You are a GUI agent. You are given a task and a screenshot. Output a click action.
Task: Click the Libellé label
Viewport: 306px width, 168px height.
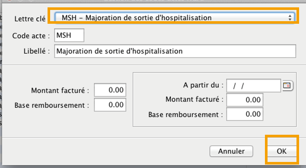pos(37,51)
